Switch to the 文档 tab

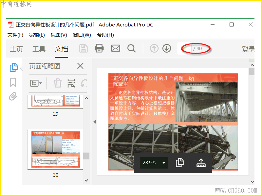(x=62, y=49)
